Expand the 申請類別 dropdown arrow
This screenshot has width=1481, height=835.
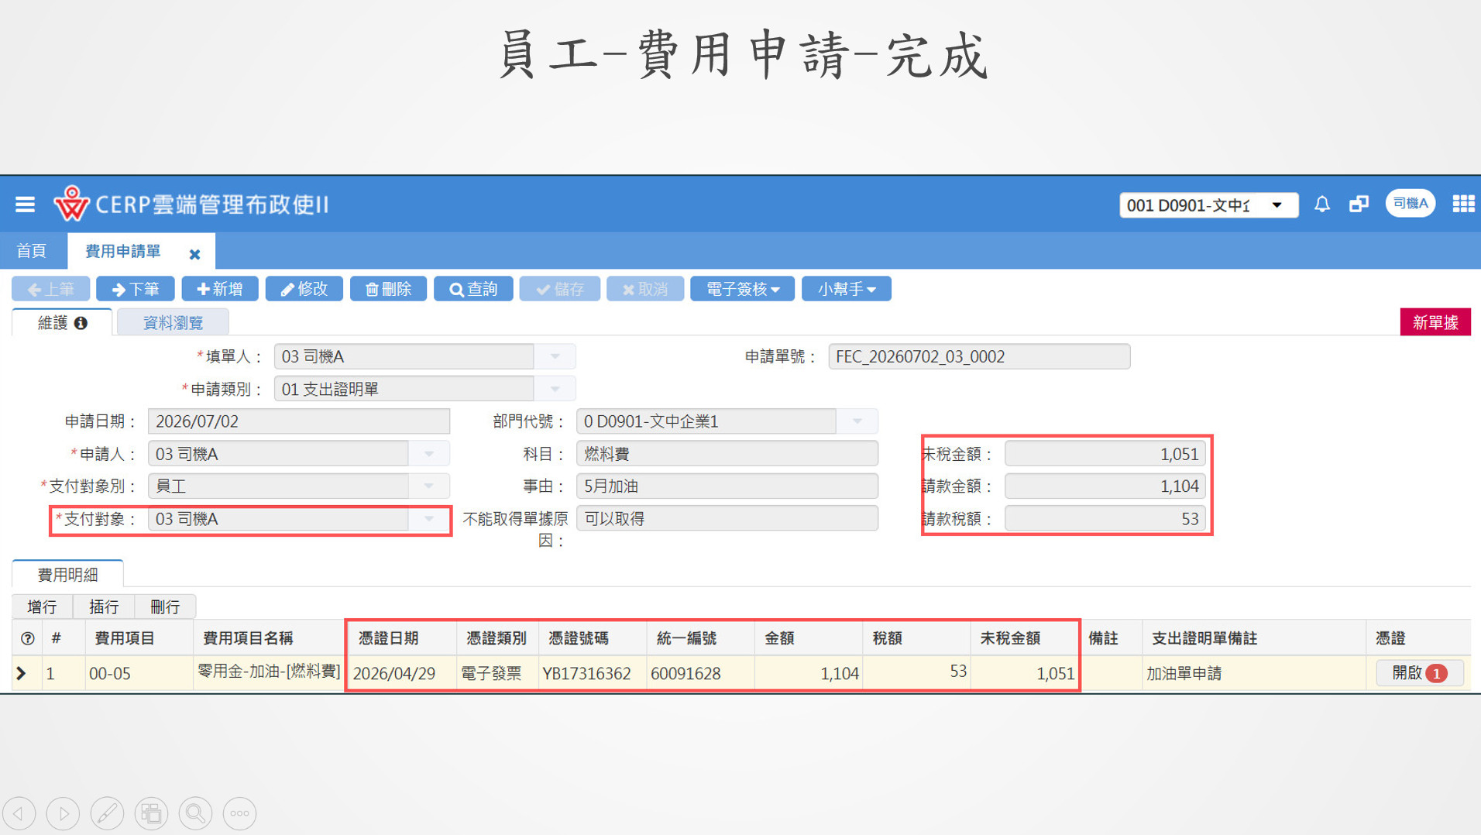click(x=555, y=389)
